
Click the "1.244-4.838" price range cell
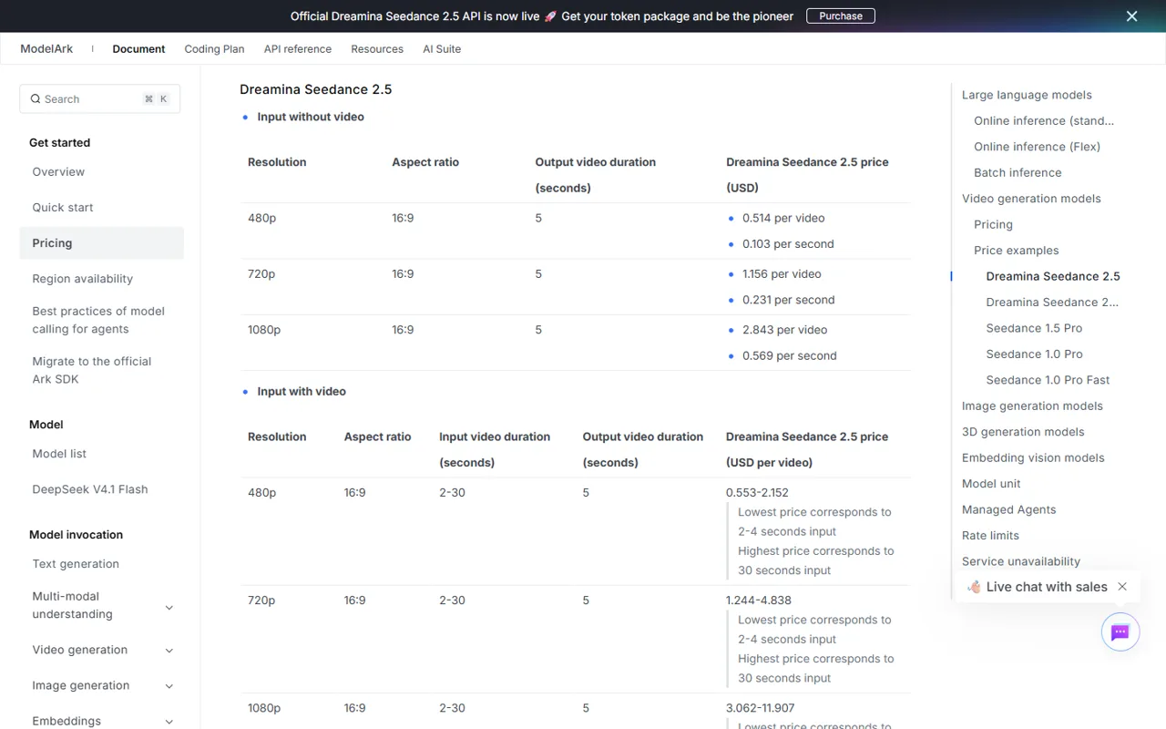tap(758, 601)
